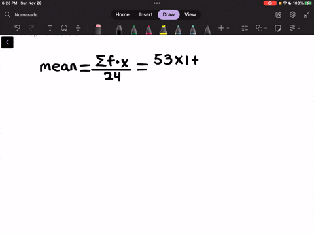Tap the handwritten denominator 24
This screenshot has width=314, height=235.
[x=113, y=76]
